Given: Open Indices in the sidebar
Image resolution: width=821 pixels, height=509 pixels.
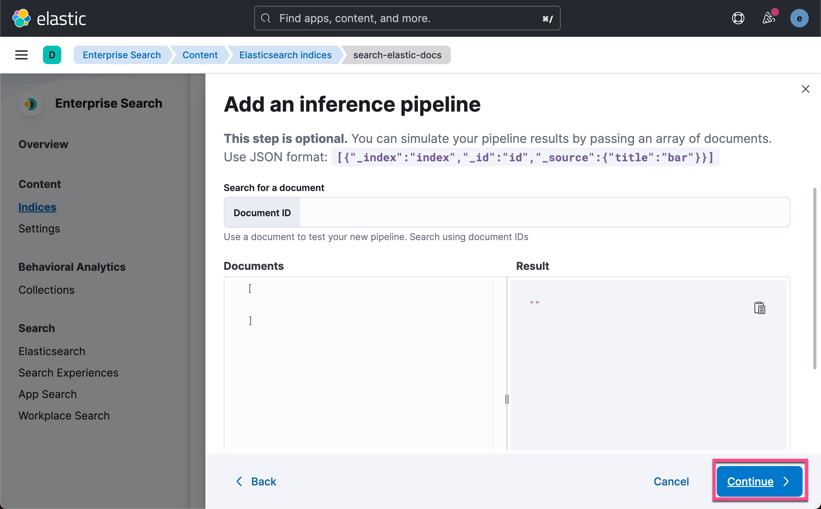Looking at the screenshot, I should (x=37, y=207).
